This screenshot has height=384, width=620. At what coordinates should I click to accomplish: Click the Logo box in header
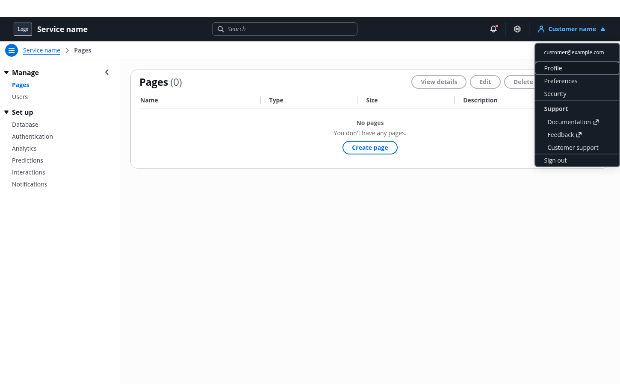(x=23, y=29)
